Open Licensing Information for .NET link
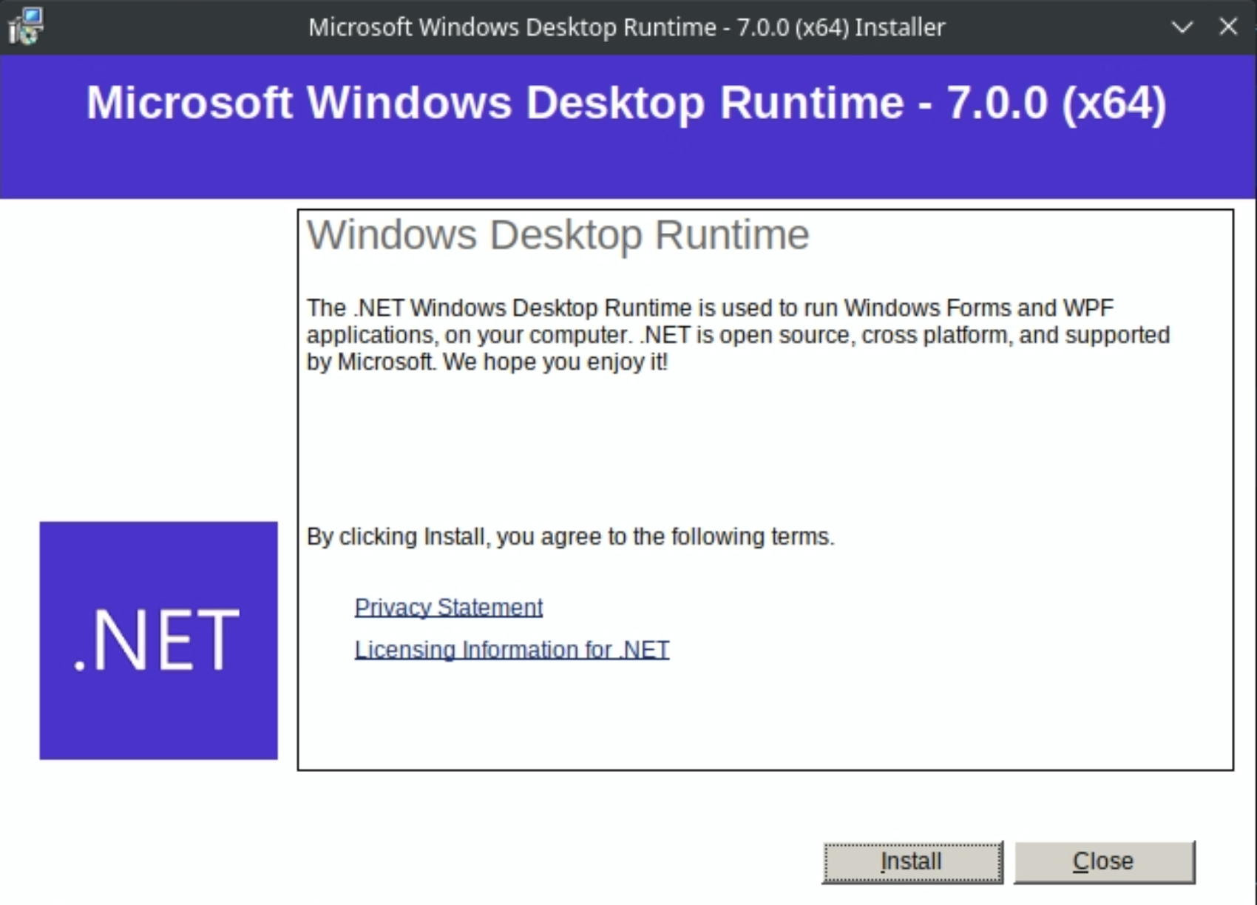Viewport: 1257px width, 905px height. pyautogui.click(x=512, y=650)
